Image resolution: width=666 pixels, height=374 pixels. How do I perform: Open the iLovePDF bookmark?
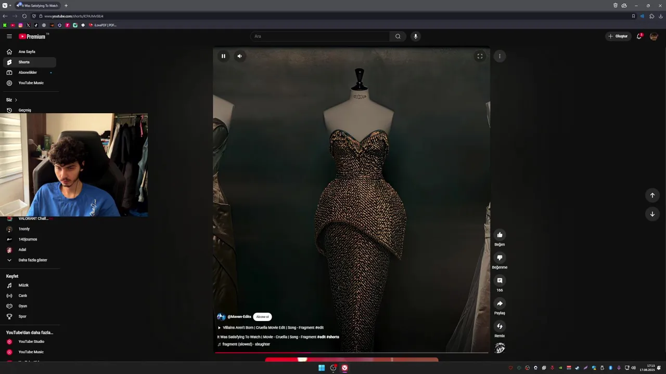pyautogui.click(x=103, y=25)
